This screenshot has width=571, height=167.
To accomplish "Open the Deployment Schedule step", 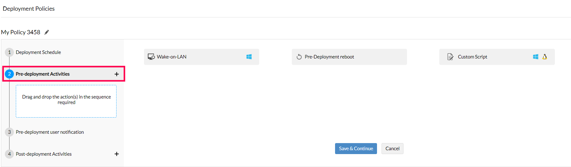I will (x=38, y=52).
